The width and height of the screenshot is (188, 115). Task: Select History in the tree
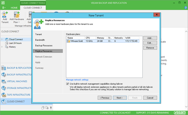12,47
